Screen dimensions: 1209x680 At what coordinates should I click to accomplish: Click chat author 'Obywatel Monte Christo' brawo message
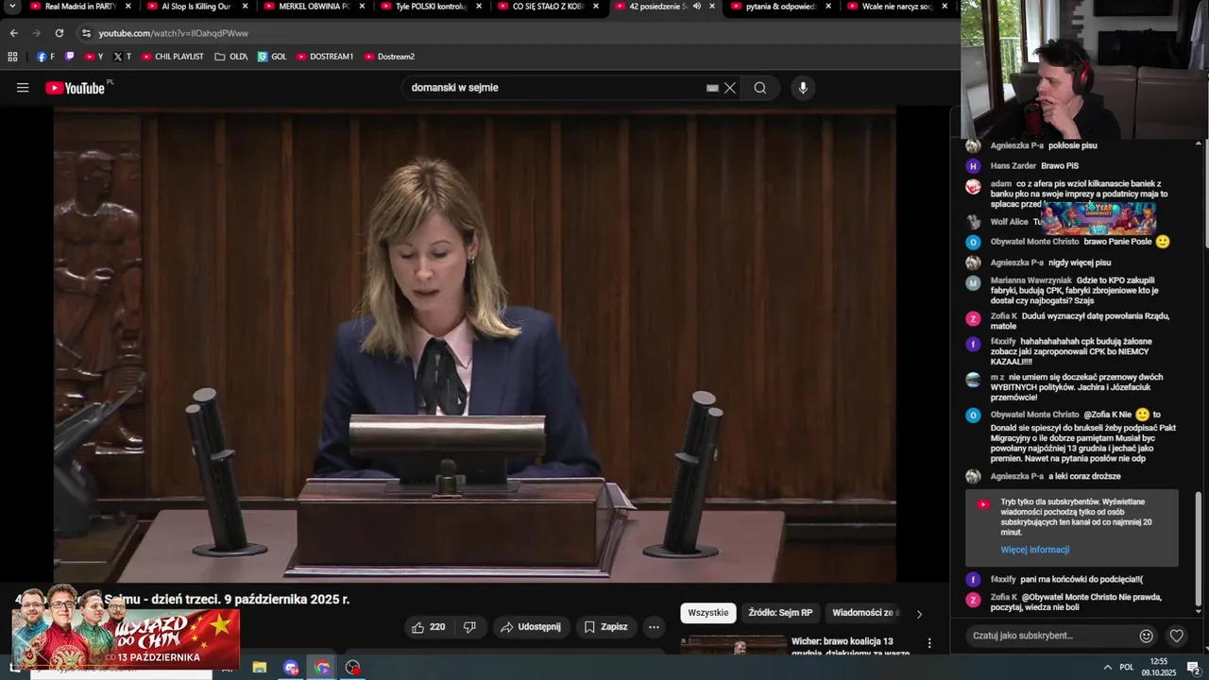pos(1034,242)
